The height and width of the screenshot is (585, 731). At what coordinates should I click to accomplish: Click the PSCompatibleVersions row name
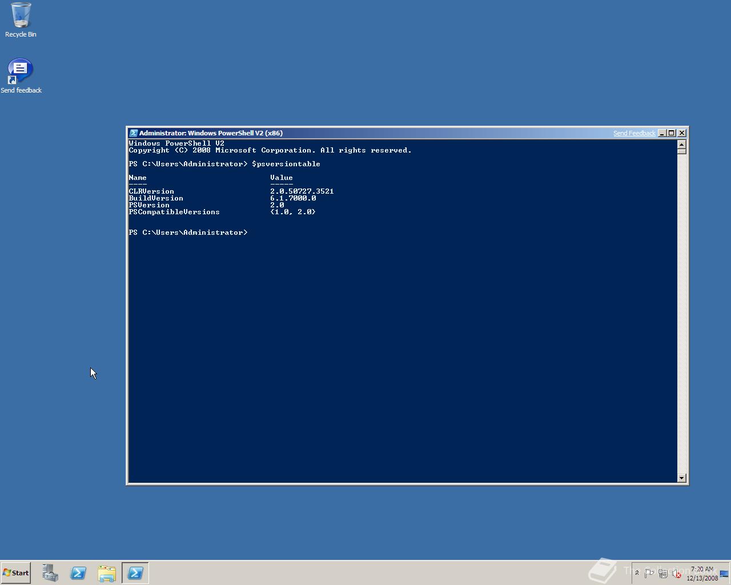click(174, 212)
